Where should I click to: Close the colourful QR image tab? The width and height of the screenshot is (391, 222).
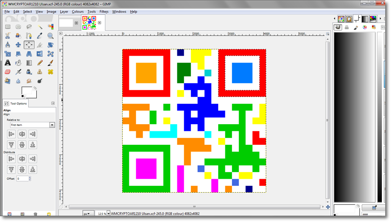pyautogui.click(x=100, y=23)
